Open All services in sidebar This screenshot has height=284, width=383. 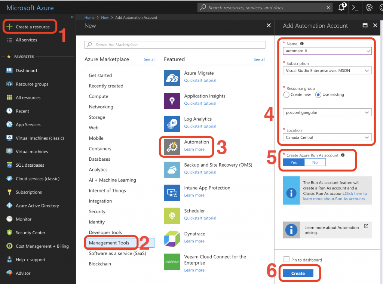click(x=27, y=40)
